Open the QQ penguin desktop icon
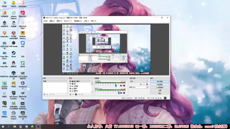The image size is (230, 129). pos(14,64)
